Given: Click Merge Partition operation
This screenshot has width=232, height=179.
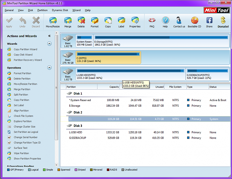Looking at the screenshot, I should pyautogui.click(x=22, y=89).
